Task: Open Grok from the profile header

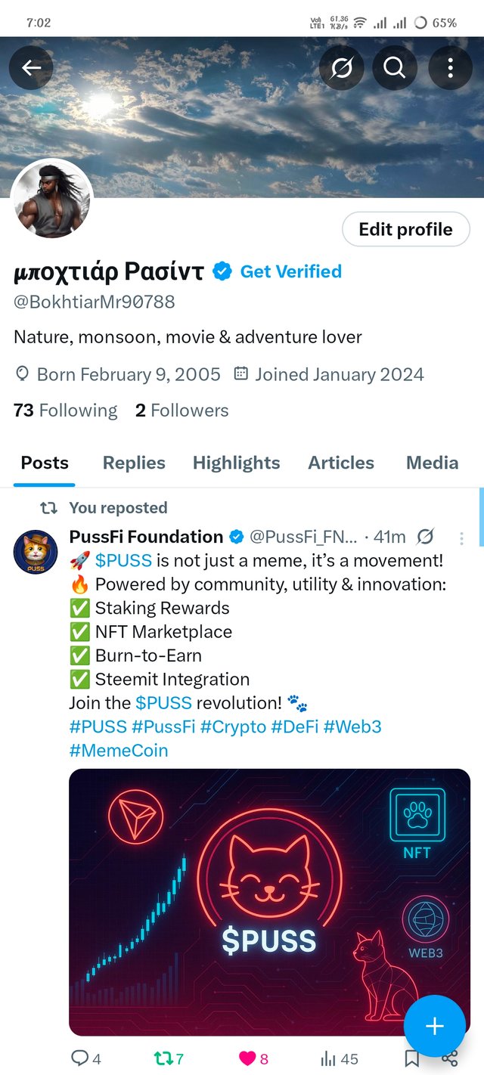Action: (x=341, y=68)
